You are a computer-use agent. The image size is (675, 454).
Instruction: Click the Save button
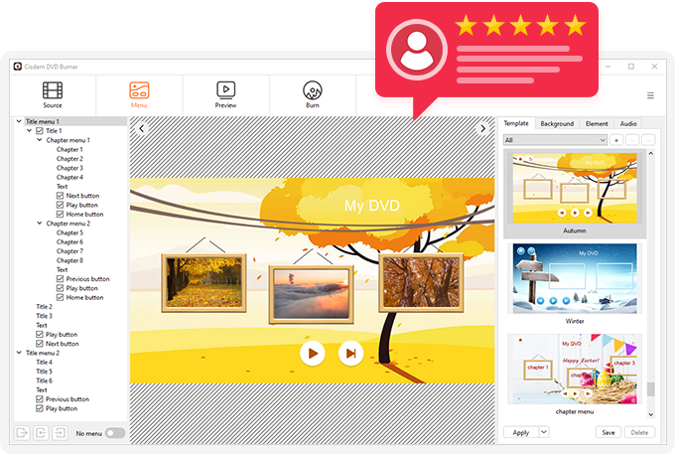click(607, 432)
